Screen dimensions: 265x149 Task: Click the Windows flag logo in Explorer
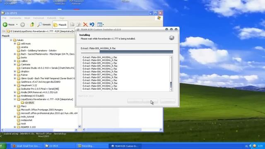pyautogui.click(x=159, y=18)
